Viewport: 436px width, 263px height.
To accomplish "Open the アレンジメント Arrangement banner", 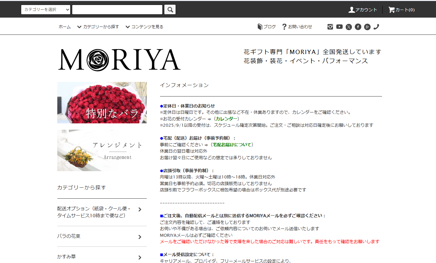I will [102, 150].
